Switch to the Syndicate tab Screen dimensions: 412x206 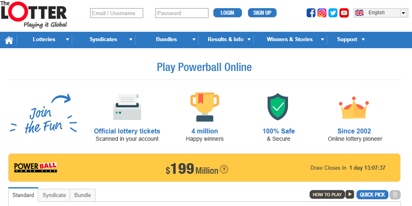[x=54, y=195]
